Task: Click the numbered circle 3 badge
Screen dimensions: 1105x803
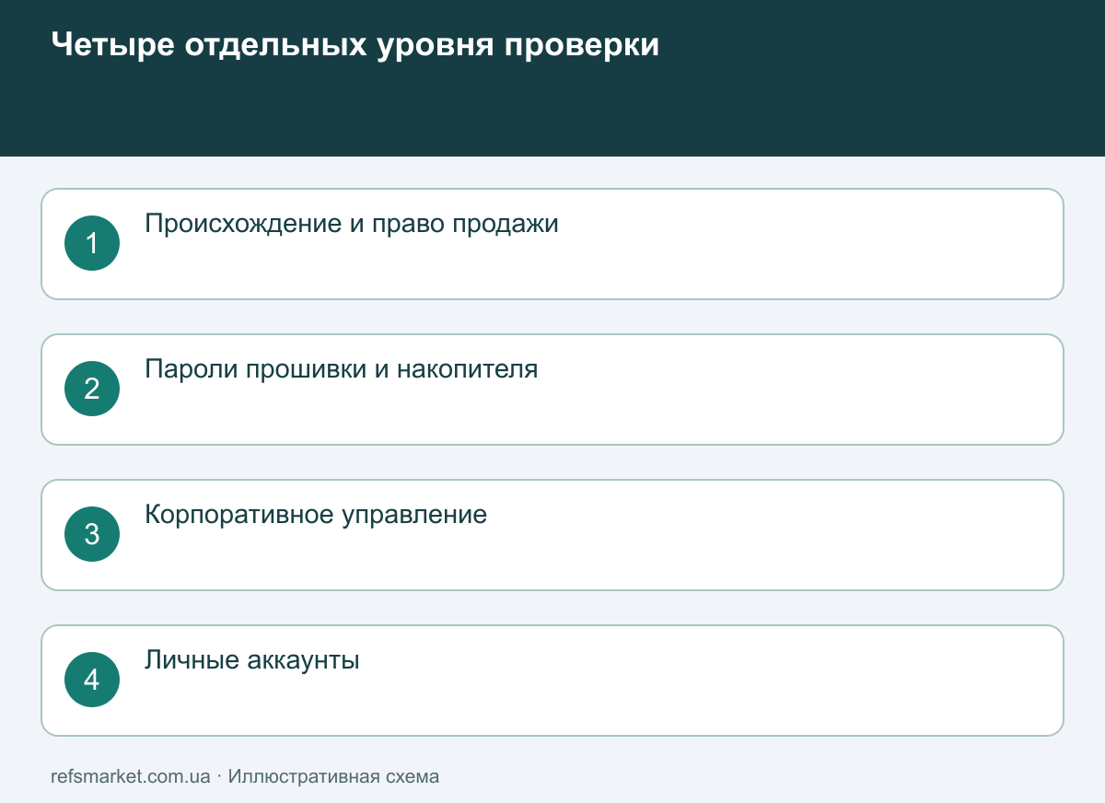Action: coord(92,534)
